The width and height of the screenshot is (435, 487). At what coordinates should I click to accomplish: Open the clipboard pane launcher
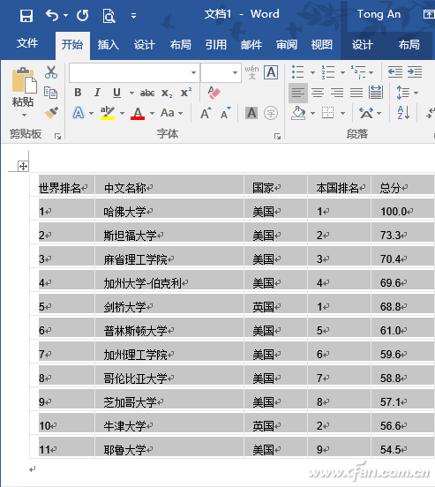click(x=57, y=136)
